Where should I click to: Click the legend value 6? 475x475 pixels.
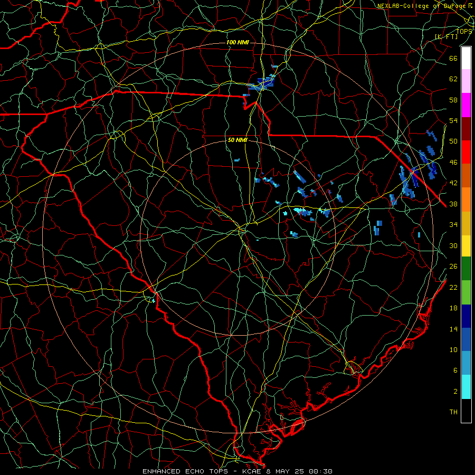[455, 370]
